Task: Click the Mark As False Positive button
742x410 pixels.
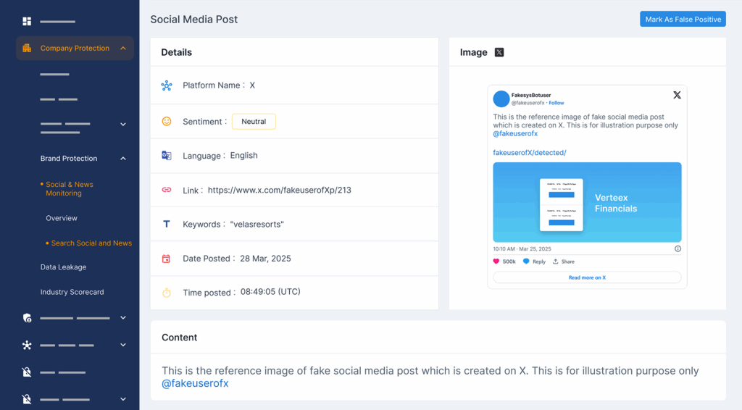Action: tap(683, 20)
